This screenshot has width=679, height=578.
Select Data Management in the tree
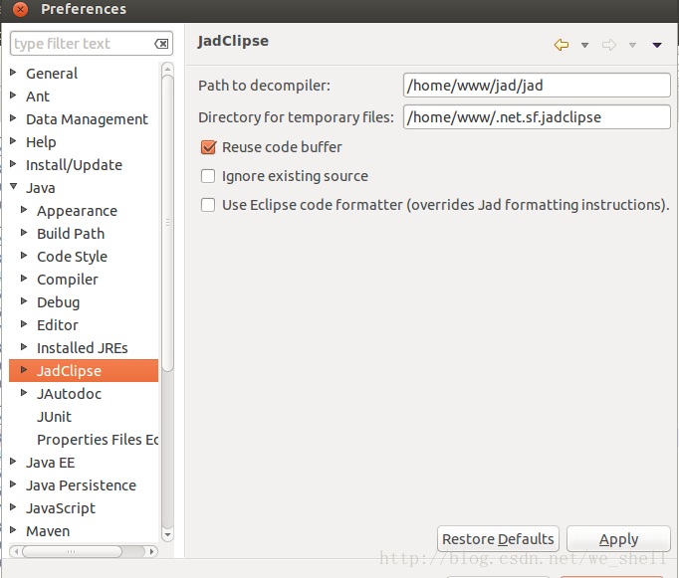point(87,119)
